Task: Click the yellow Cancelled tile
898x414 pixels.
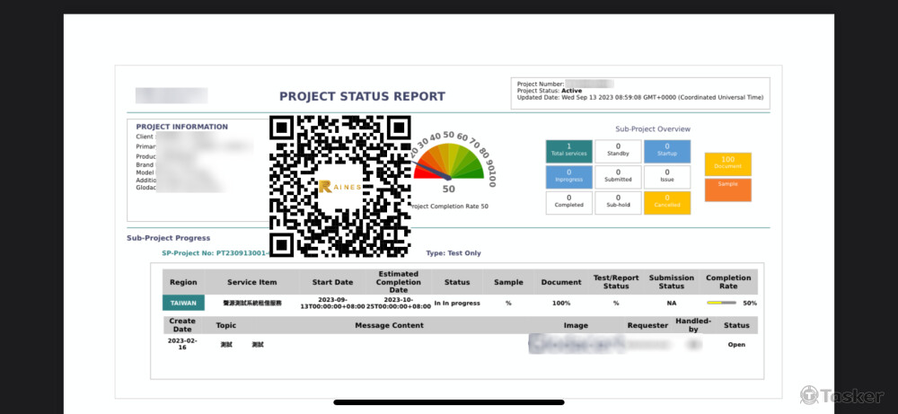Action: pos(667,202)
